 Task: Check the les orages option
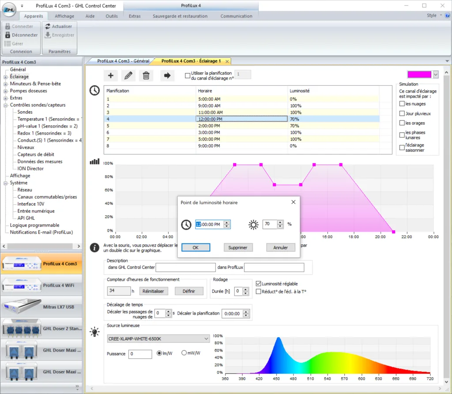click(402, 123)
